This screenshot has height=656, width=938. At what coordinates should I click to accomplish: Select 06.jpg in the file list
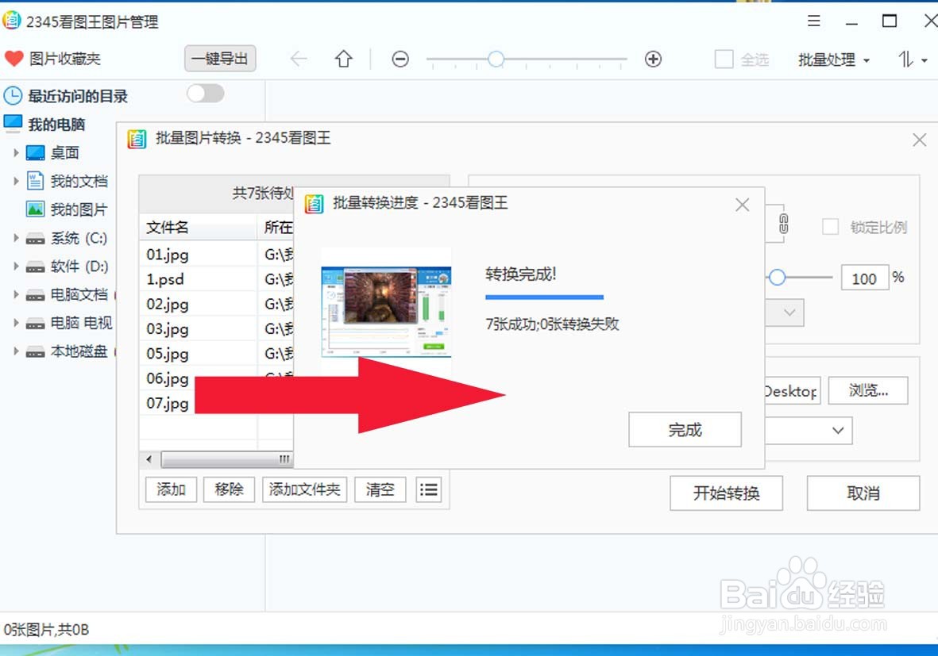[x=168, y=378]
